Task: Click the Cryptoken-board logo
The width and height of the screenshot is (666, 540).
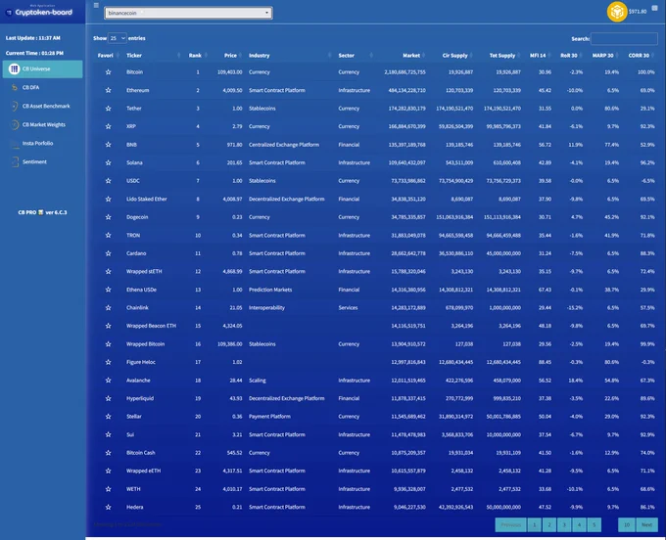Action: (x=39, y=12)
